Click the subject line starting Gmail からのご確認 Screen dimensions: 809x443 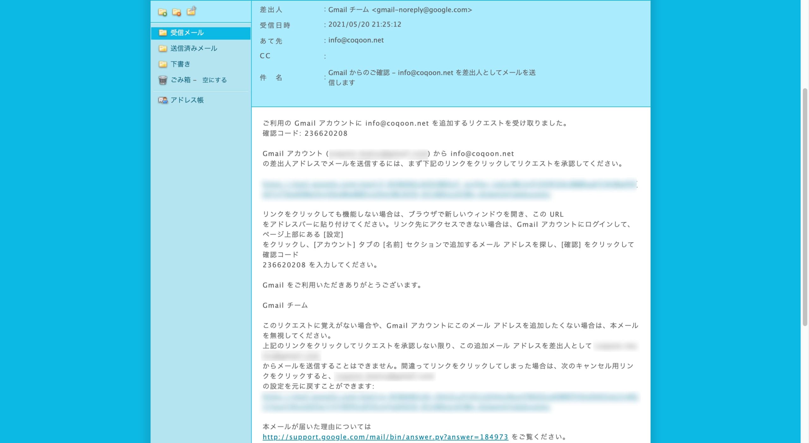[x=432, y=77]
